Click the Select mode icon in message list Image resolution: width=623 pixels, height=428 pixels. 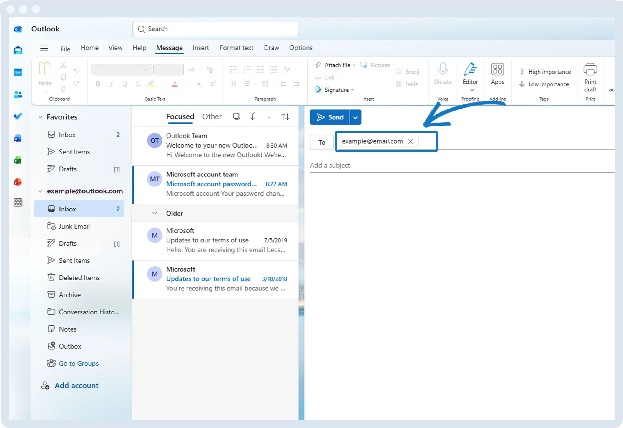pyautogui.click(x=236, y=116)
